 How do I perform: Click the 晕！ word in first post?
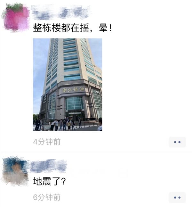(x=106, y=28)
